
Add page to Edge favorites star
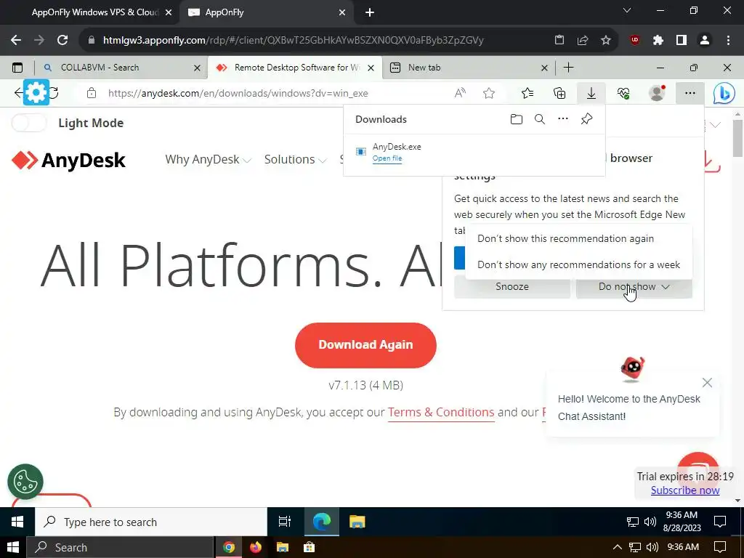489,94
